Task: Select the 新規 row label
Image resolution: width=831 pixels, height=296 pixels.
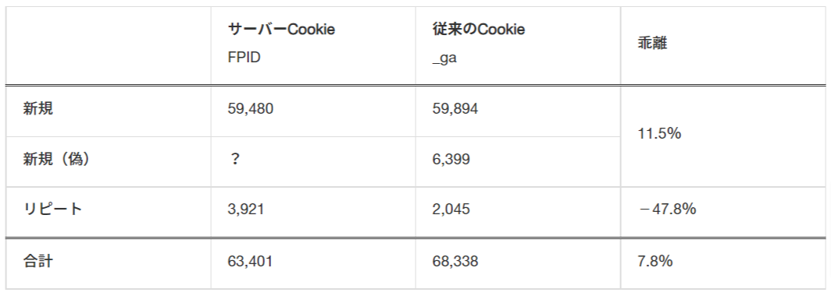Action: click(38, 109)
